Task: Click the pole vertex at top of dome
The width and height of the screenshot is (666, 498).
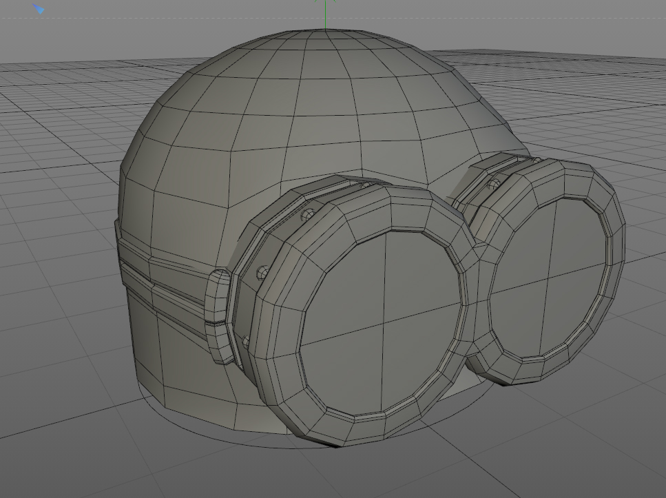Action: click(325, 30)
